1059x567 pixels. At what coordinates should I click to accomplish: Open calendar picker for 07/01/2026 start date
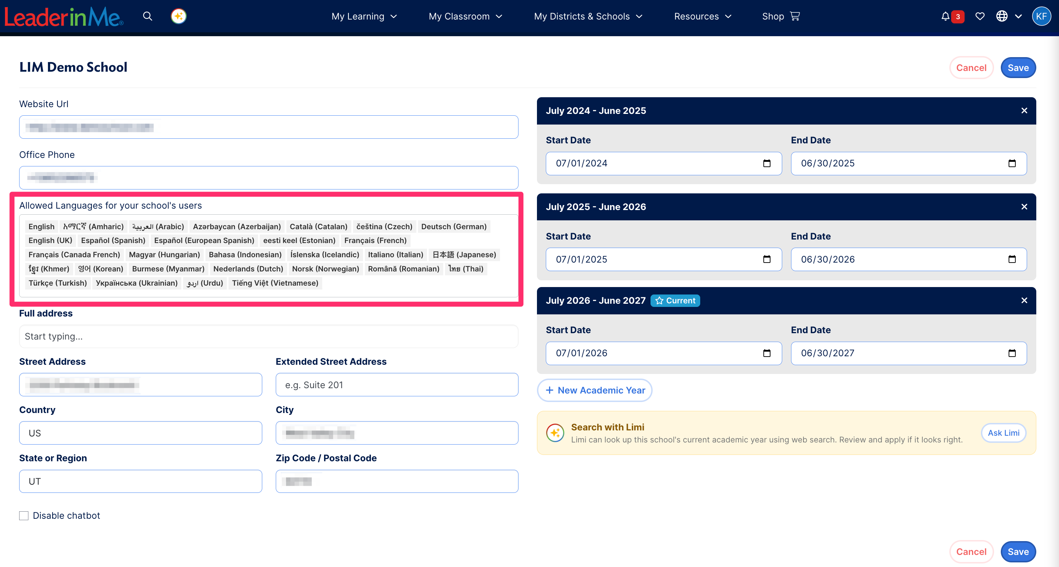pyautogui.click(x=767, y=353)
